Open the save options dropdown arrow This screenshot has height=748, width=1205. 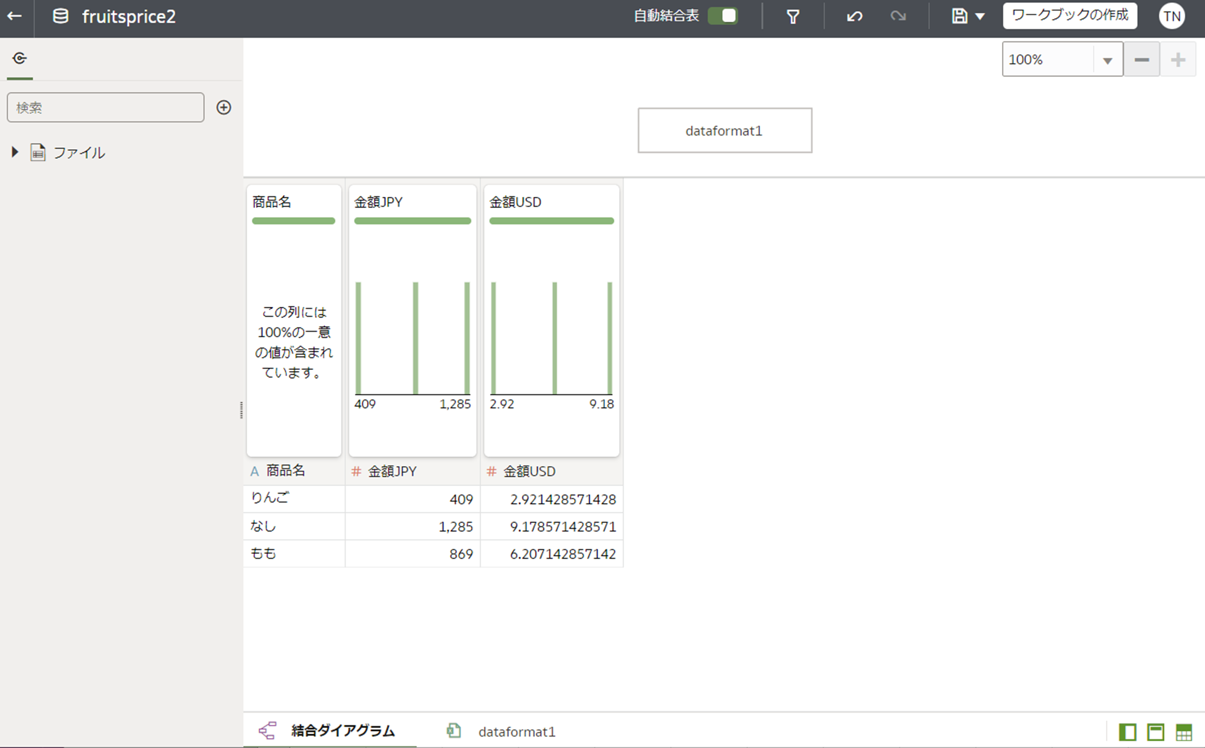(980, 17)
